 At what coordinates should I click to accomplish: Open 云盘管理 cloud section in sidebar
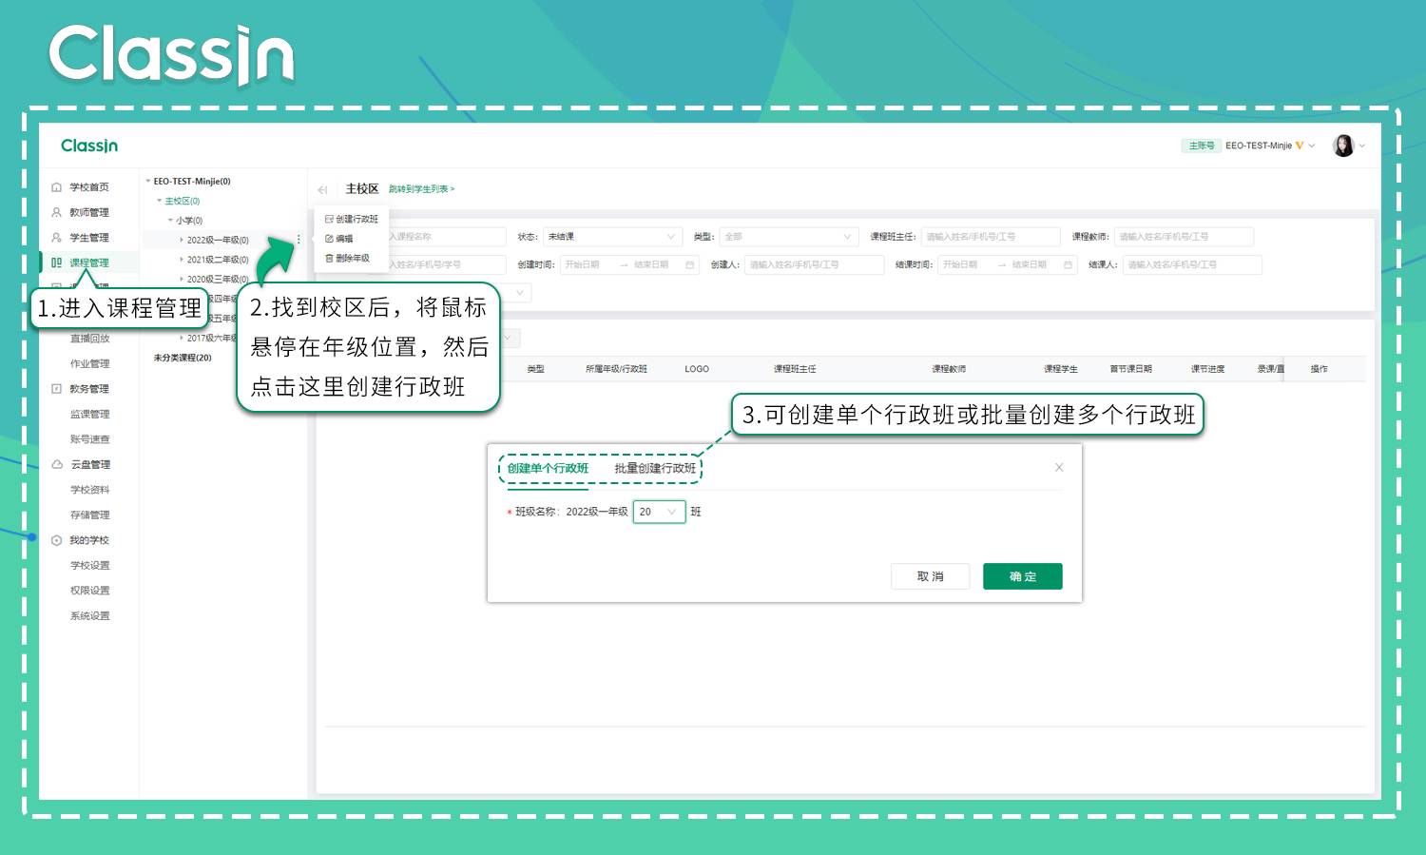[x=90, y=464]
